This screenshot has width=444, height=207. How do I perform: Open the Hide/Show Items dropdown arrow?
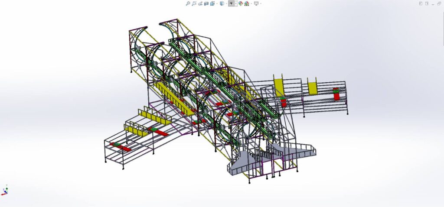pos(236,3)
